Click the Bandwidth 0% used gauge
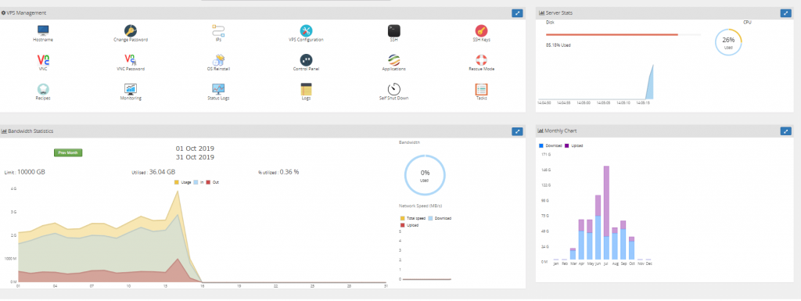The image size is (801, 301). click(x=425, y=175)
